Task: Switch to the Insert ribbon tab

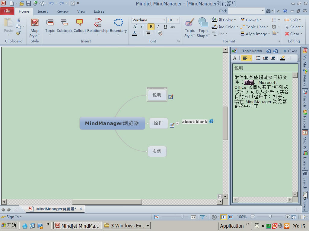Action: point(43,11)
